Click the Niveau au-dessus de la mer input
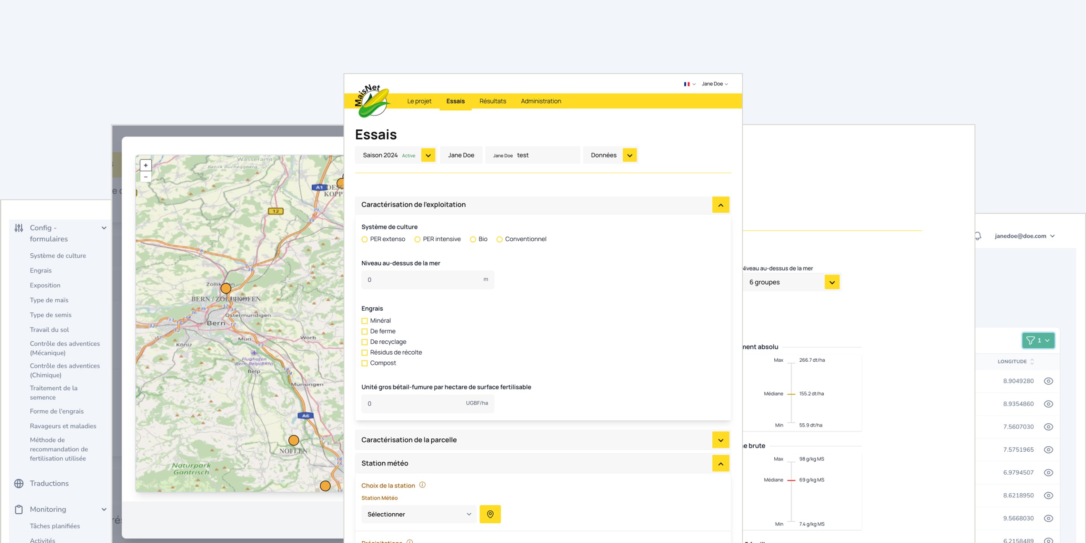Image resolution: width=1086 pixels, height=543 pixels. tap(421, 280)
